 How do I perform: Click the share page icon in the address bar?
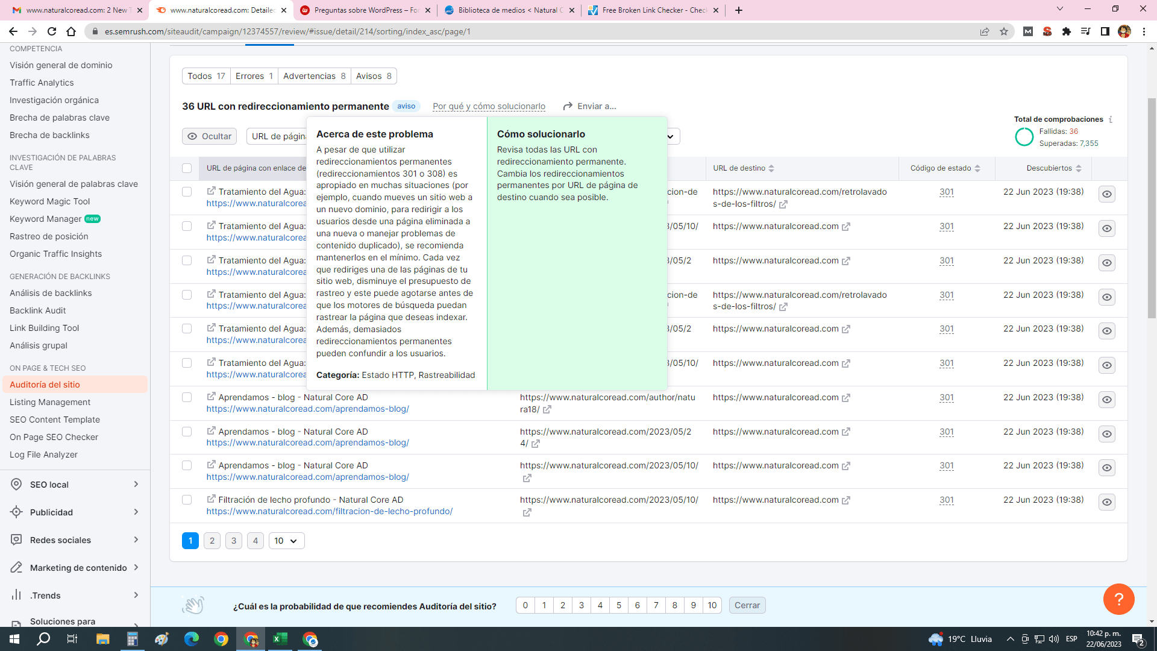[x=985, y=31]
